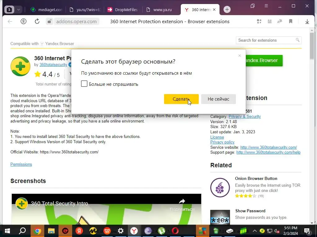Bookmark this page
The image size is (317, 237).
[291, 21]
